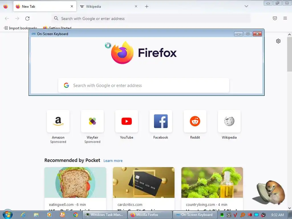Click Import bookmarks in bookmarks toolbar

point(21,28)
